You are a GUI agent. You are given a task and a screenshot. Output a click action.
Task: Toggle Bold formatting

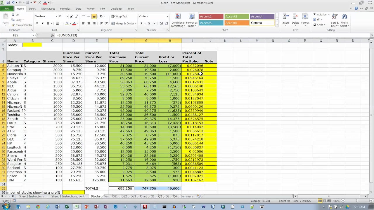pyautogui.click(x=37, y=23)
